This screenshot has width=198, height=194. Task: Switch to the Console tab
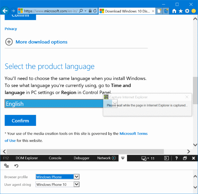click(x=55, y=158)
